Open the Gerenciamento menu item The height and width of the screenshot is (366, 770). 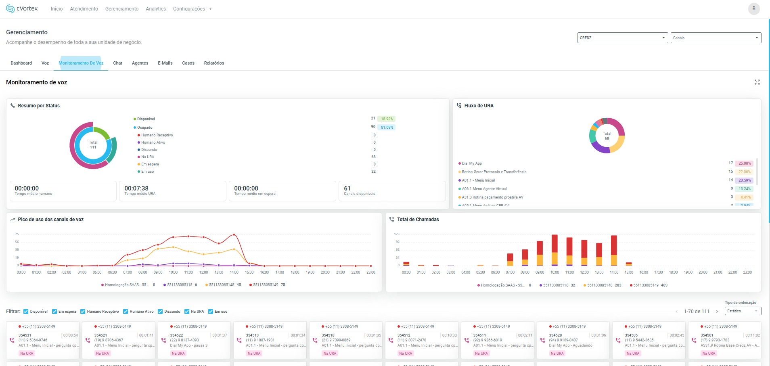[x=122, y=9]
